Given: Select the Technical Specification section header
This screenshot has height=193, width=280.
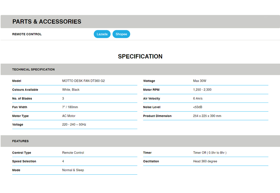Looking at the screenshot, I should coord(33,69).
